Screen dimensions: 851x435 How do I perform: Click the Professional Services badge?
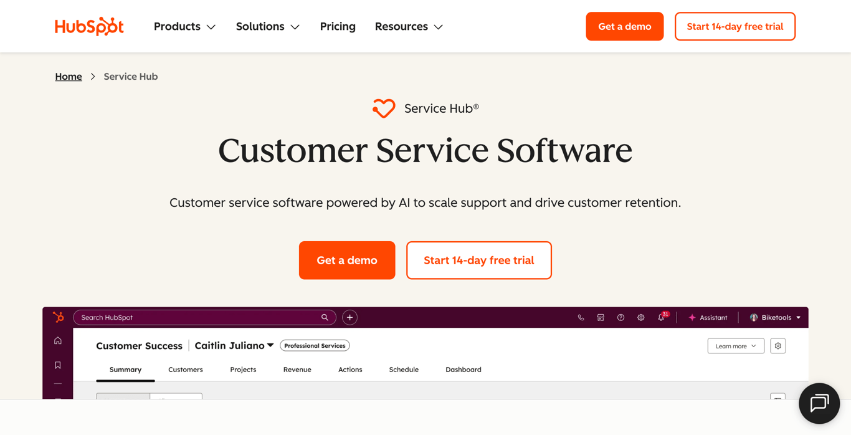(x=315, y=346)
